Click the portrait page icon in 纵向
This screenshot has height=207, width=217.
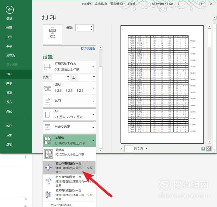(47, 101)
